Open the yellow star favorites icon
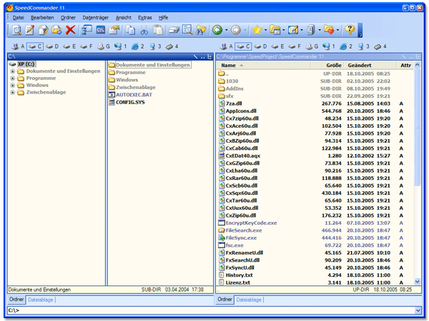Screen dimensions: 429x321 tap(257, 30)
